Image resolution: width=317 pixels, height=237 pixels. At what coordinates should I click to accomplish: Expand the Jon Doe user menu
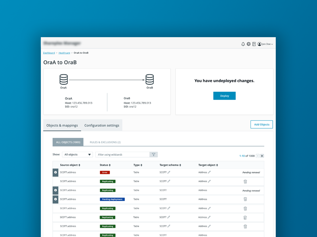point(265,44)
